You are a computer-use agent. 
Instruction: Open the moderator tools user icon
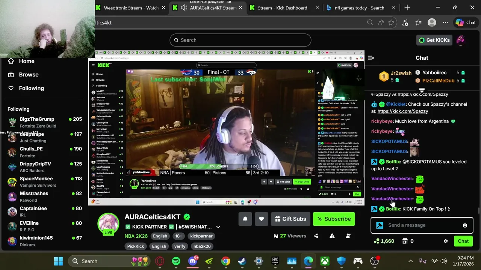pyautogui.click(x=348, y=236)
